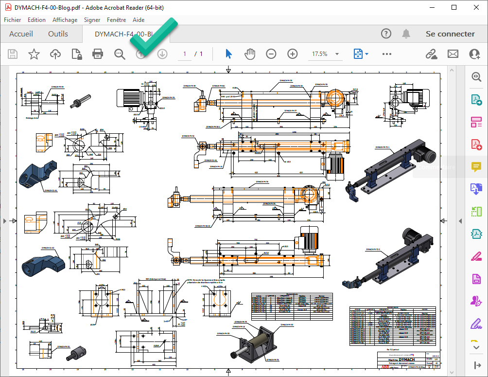Viewport: 488px width, 377px height.
Task: Expand more tools chevron in right sidebar
Action: (x=476, y=346)
